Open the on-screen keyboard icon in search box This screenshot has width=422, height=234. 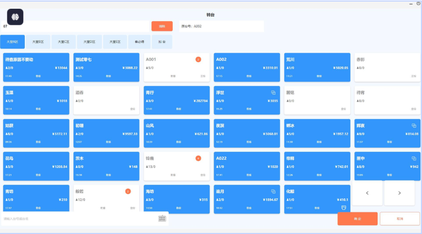(x=162, y=219)
